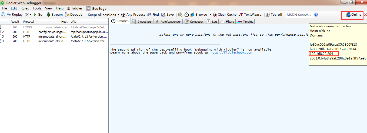Sort sessions by Result column header

(x=15, y=22)
